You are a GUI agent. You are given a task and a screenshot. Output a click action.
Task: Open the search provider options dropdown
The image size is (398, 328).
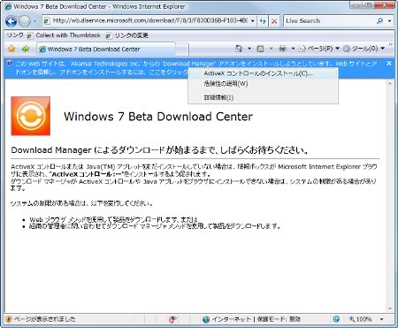[x=389, y=21]
